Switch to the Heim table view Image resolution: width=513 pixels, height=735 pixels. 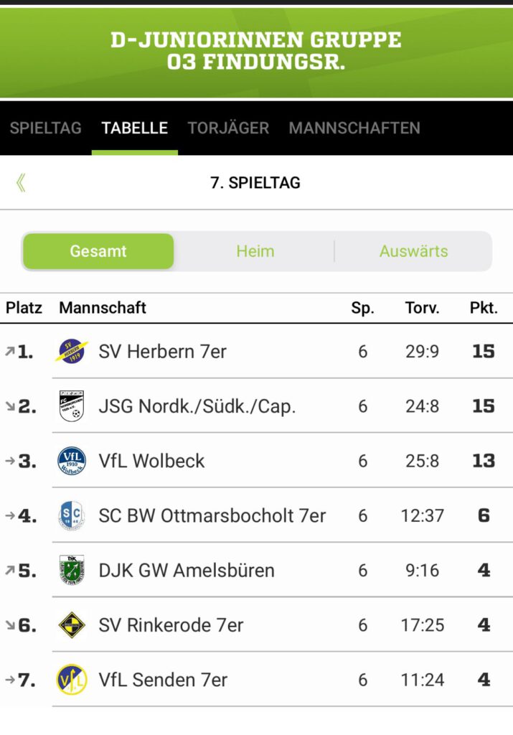click(255, 251)
